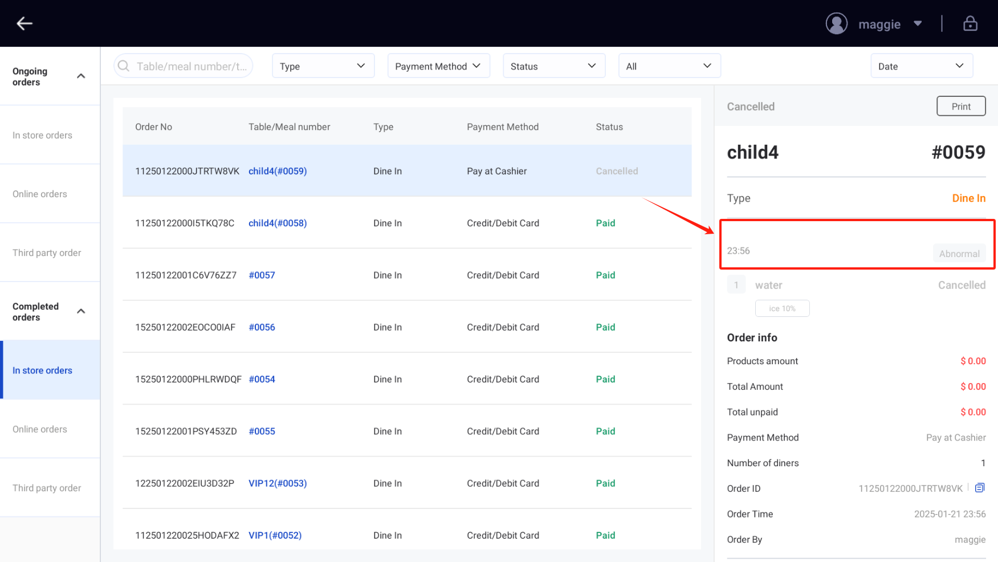Screen dimensions: 998x562
Task: Collapse the Completed orders section
Action: (81, 311)
